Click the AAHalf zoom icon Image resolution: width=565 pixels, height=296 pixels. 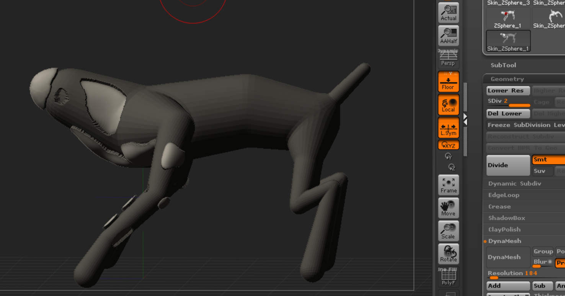click(448, 36)
